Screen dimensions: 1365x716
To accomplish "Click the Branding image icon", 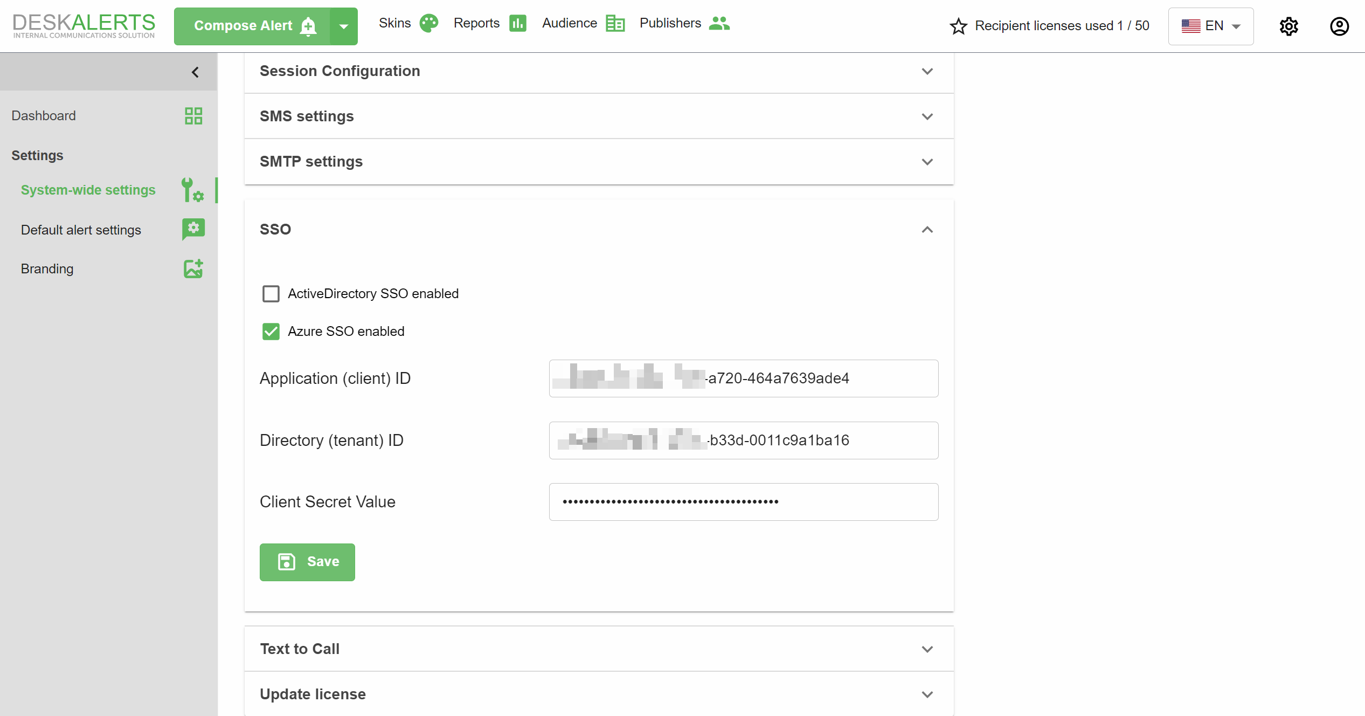I will click(193, 268).
